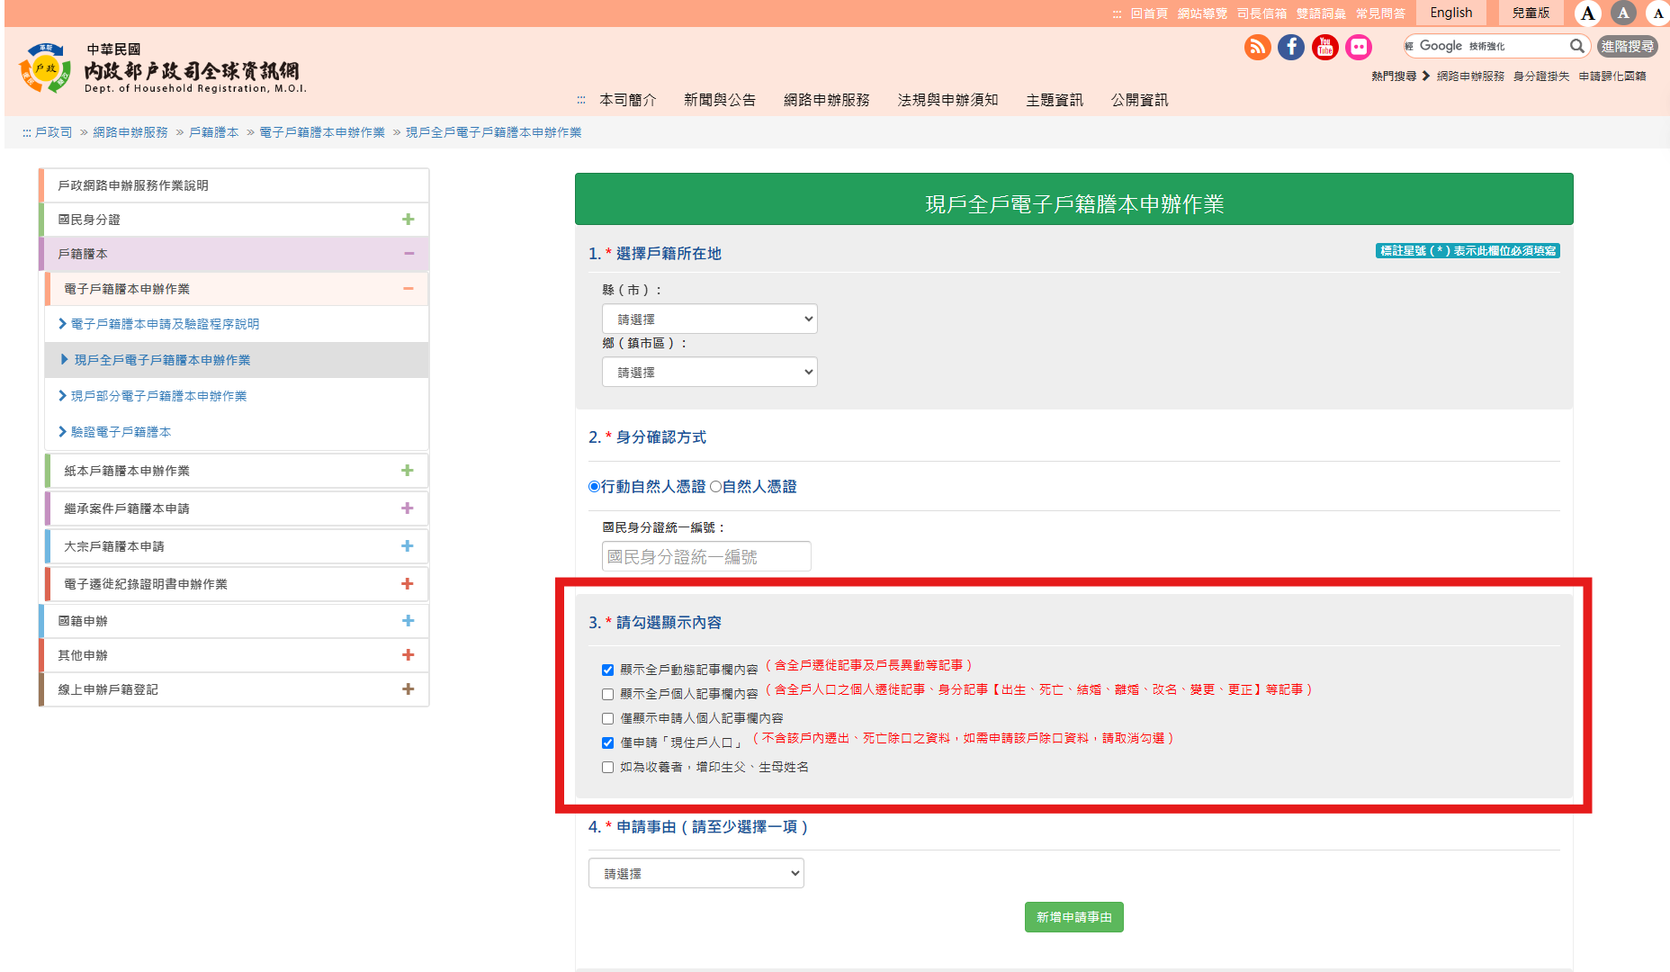Expand 紙本戶籍謄本申辦作業 plus icon
This screenshot has height=972, width=1670.
coord(407,471)
